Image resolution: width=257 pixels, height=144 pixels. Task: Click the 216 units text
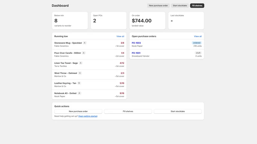(x=198, y=46)
